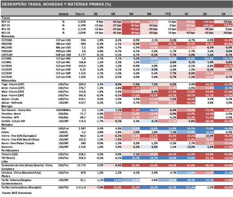The height and width of the screenshot is (197, 233).
Task: Click the Monedas section label
Action: 8,36
